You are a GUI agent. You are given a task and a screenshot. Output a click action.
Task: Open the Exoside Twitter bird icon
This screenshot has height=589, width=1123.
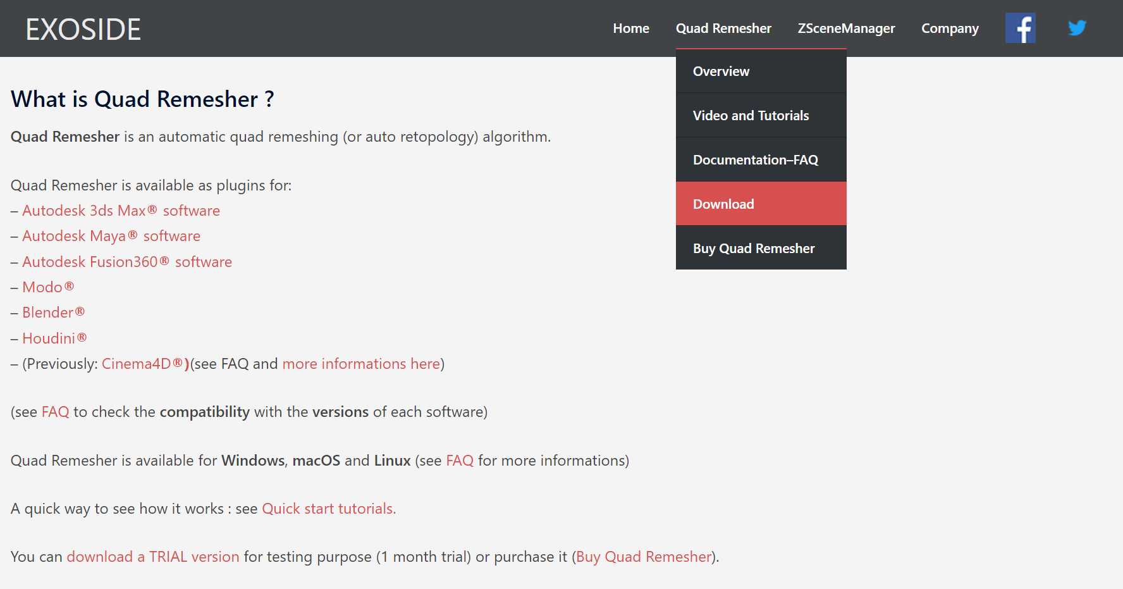point(1077,28)
